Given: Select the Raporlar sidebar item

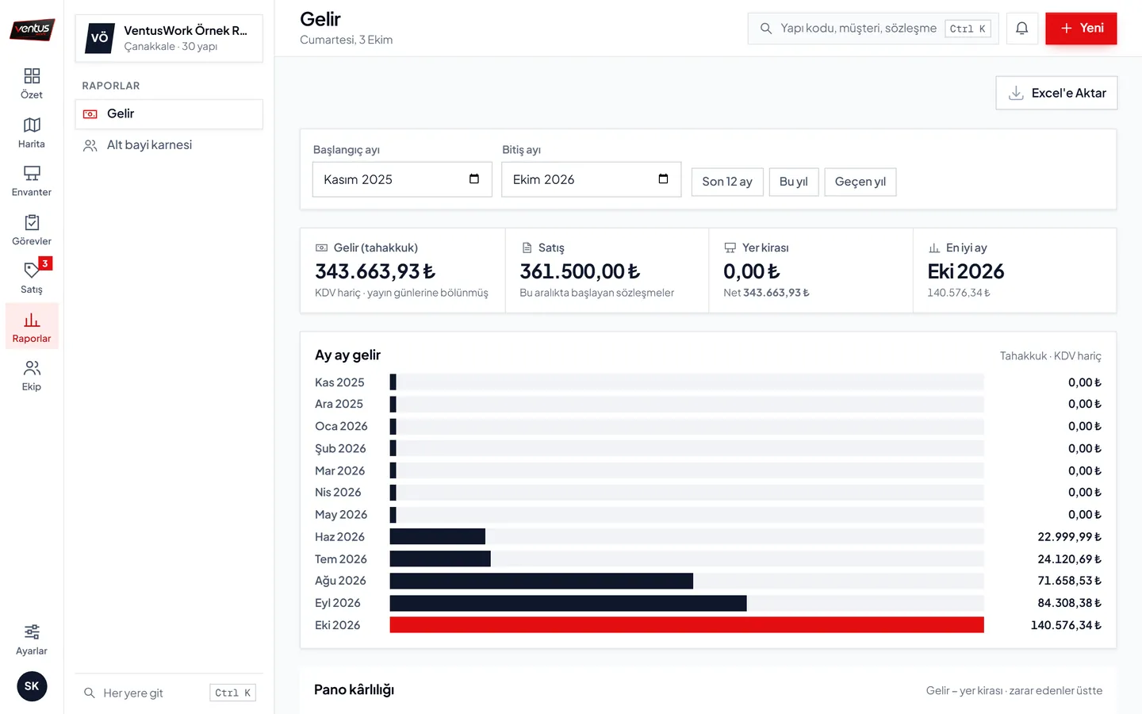Looking at the screenshot, I should click(32, 327).
